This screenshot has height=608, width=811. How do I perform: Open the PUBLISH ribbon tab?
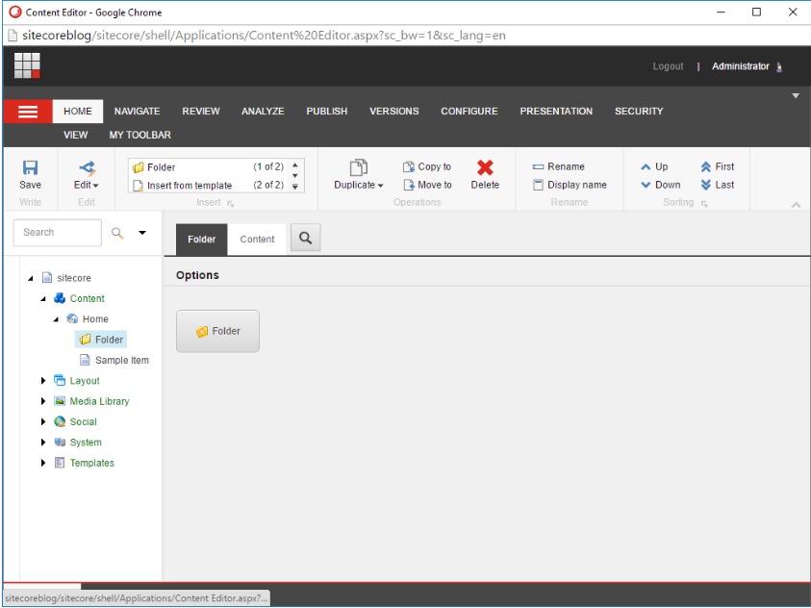tap(327, 112)
